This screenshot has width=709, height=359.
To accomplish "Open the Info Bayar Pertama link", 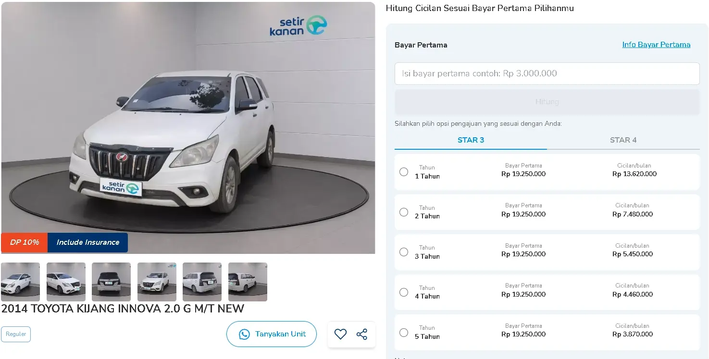I will pyautogui.click(x=656, y=45).
